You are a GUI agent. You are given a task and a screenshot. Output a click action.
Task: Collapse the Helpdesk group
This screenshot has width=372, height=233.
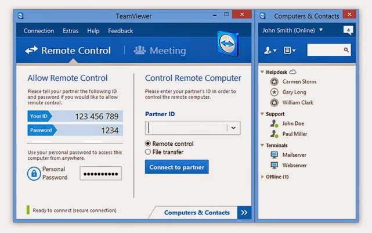coord(262,72)
